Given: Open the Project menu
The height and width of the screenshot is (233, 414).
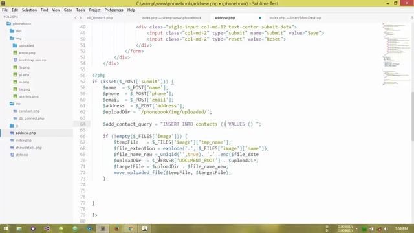Looking at the screenshot, I should (95, 10).
